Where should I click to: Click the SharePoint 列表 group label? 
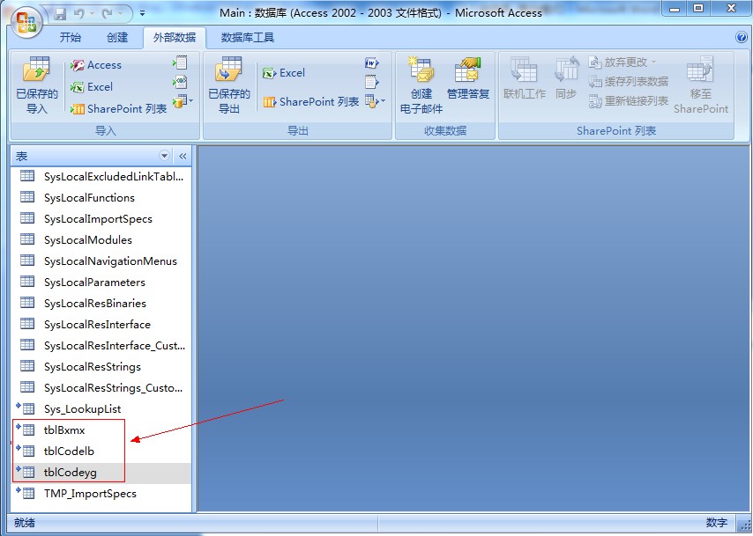click(x=616, y=130)
